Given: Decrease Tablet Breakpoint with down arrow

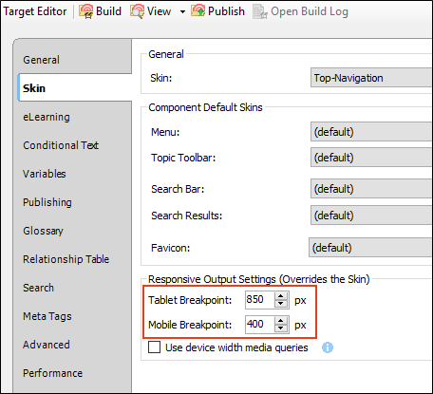Looking at the screenshot, I should (281, 304).
